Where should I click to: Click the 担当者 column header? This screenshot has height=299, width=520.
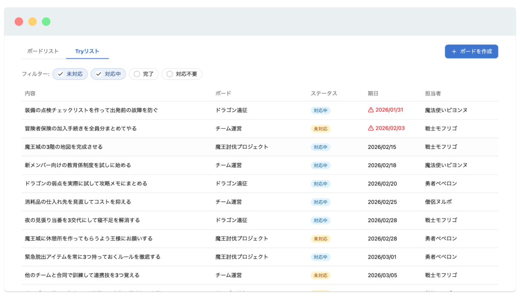tap(433, 93)
